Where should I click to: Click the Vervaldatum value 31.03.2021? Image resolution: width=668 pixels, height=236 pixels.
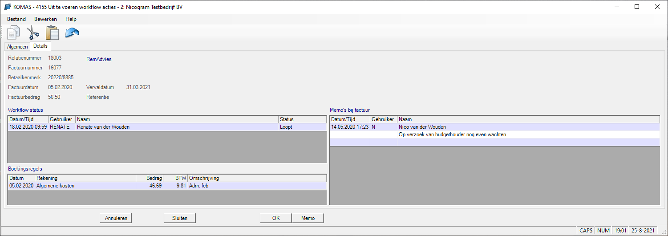[x=138, y=87]
